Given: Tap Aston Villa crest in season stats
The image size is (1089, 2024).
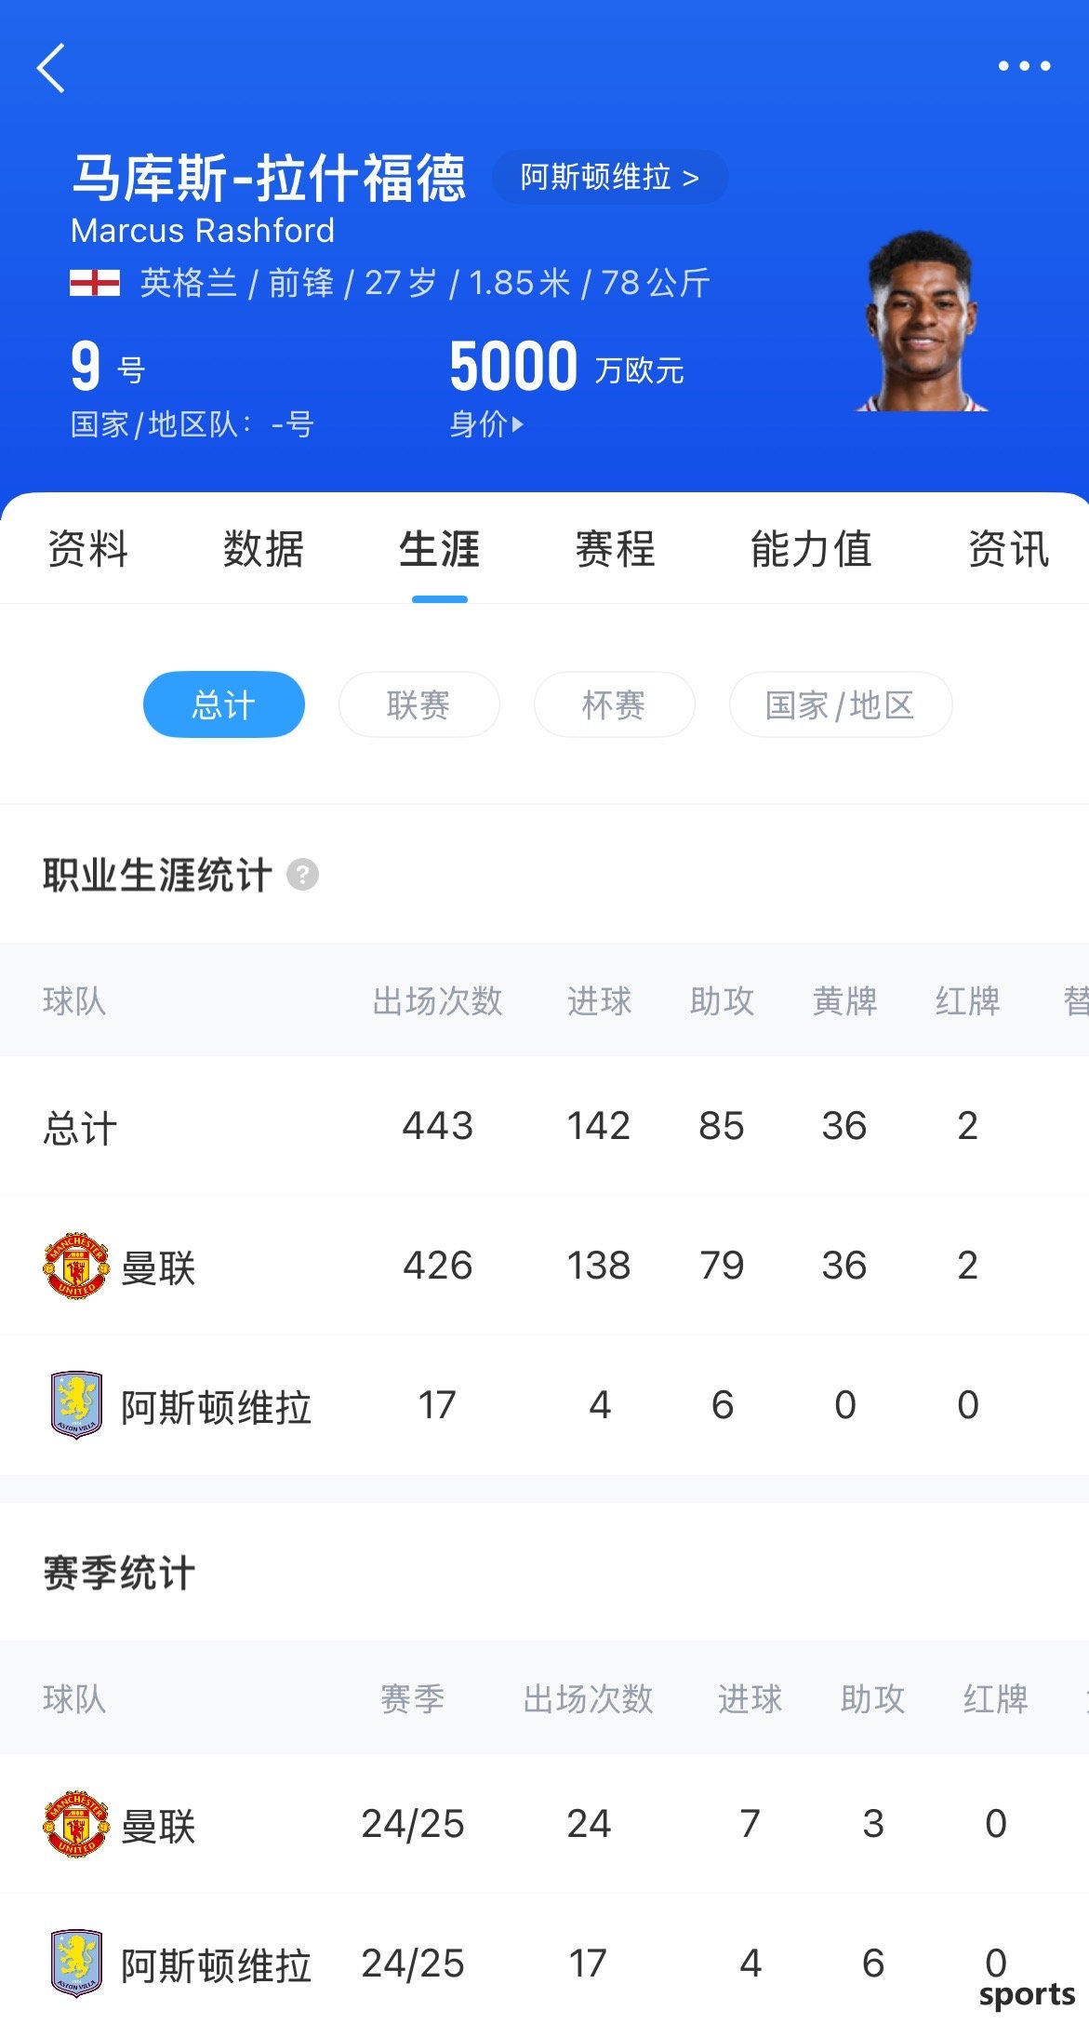Looking at the screenshot, I should point(76,1964).
